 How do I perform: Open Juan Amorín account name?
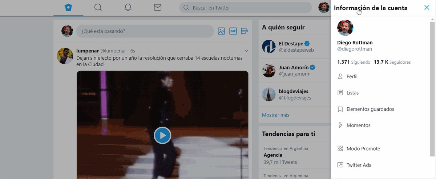[x=294, y=67]
